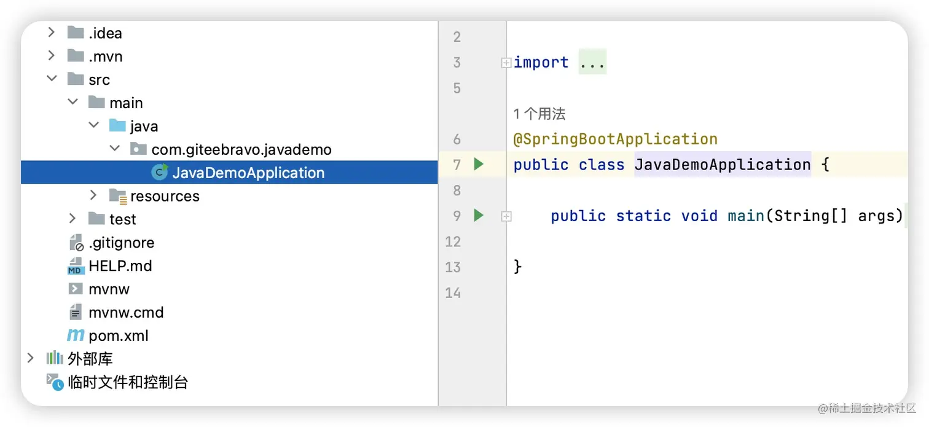
Task: Expand the test folder chevron
Action: [73, 219]
